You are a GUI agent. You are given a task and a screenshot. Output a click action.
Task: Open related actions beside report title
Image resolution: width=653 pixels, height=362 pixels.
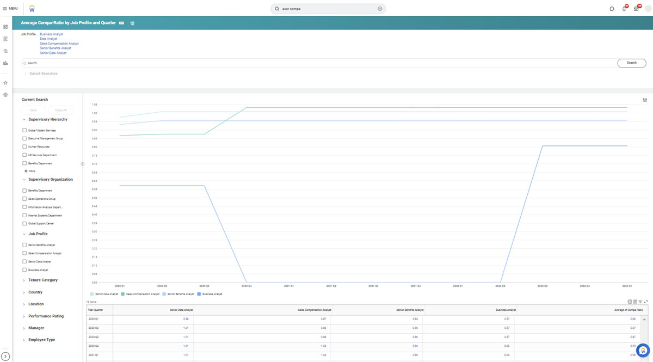pos(121,23)
